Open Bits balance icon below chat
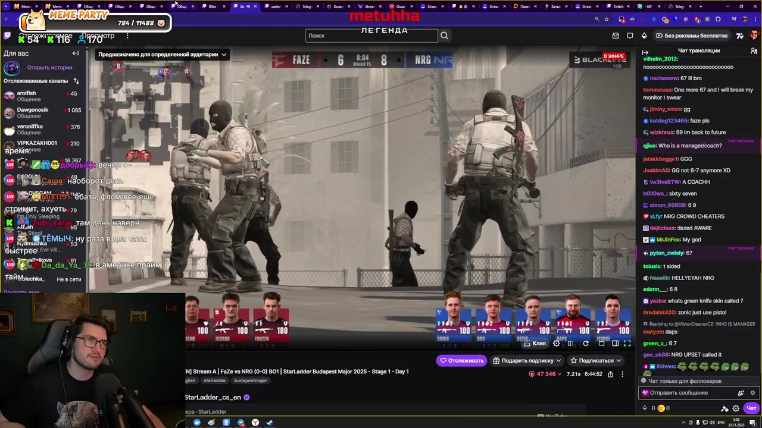The width and height of the screenshot is (762, 428). pos(645,408)
